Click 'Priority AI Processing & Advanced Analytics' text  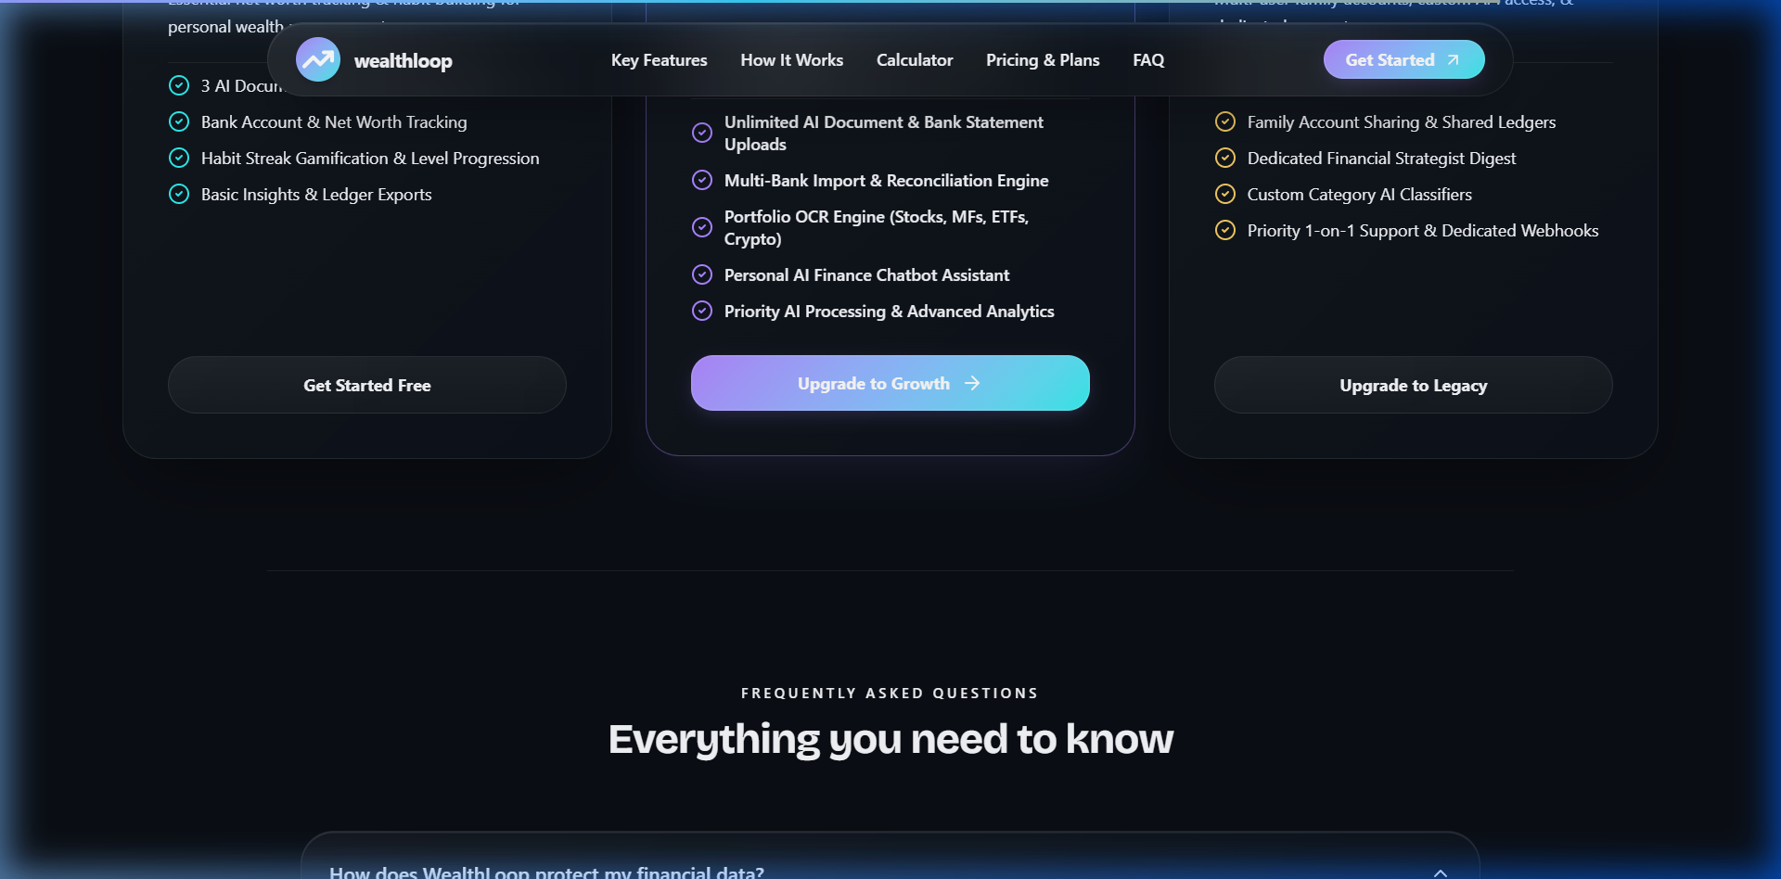pos(889,311)
